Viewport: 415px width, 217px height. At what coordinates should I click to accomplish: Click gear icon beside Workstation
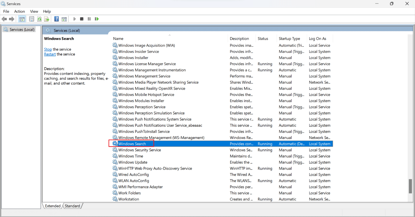[115, 199]
